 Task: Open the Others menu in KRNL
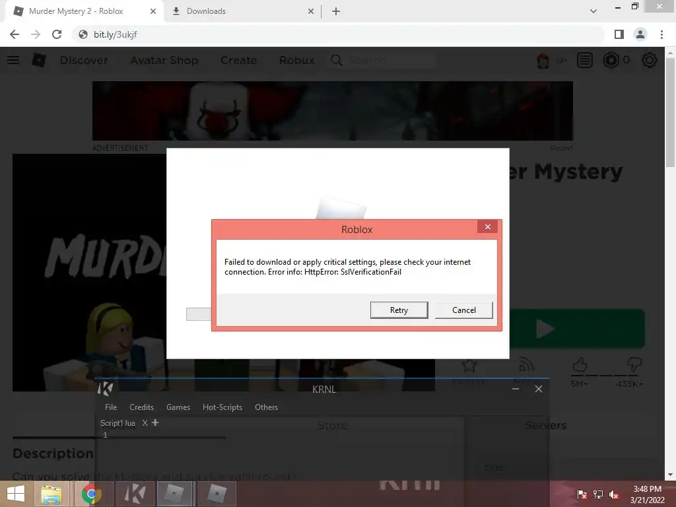[266, 407]
